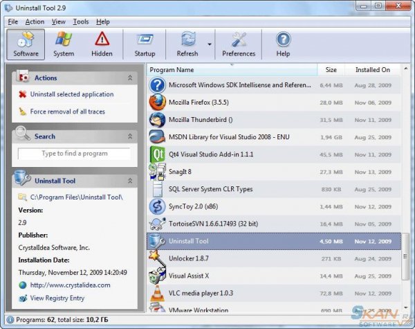
Task: Click the globe icon next to website
Action: 23,285
